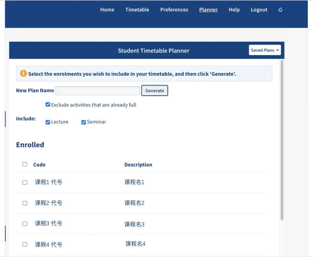Select the Planner menu item
The width and height of the screenshot is (313, 257).
tap(208, 10)
